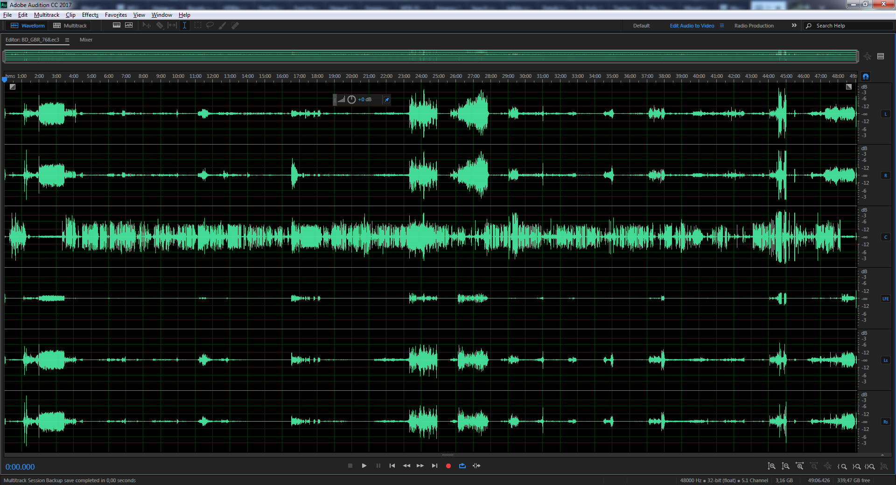
Task: Start playback with Play button
Action: (364, 466)
